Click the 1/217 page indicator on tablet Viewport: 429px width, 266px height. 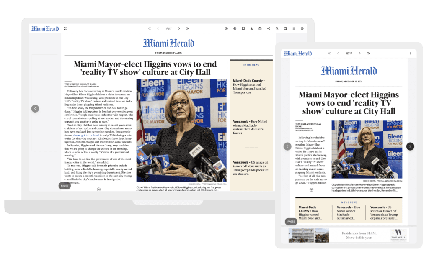tap(349, 54)
